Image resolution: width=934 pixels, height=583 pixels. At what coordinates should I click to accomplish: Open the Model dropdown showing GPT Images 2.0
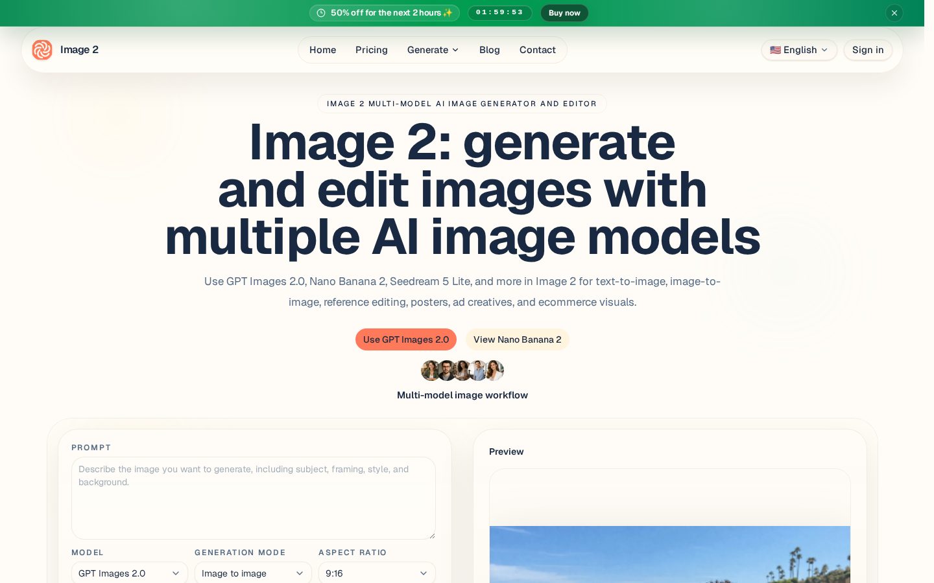129,573
